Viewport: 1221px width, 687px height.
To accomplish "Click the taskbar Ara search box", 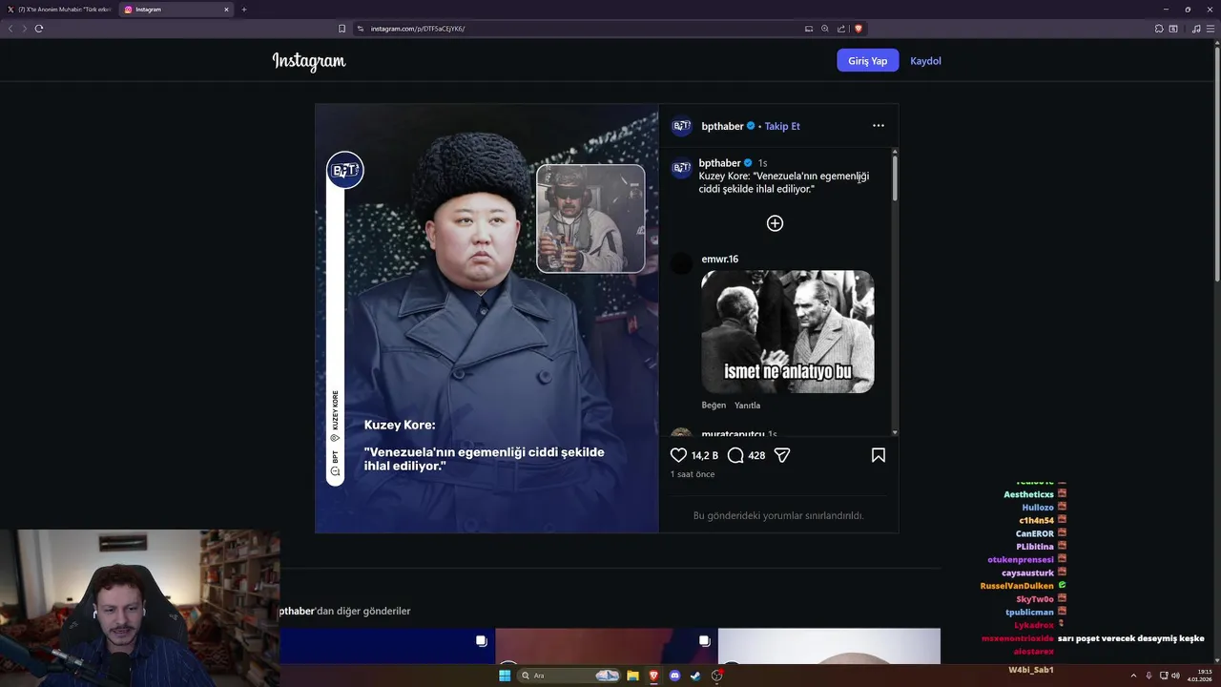I will (x=569, y=676).
